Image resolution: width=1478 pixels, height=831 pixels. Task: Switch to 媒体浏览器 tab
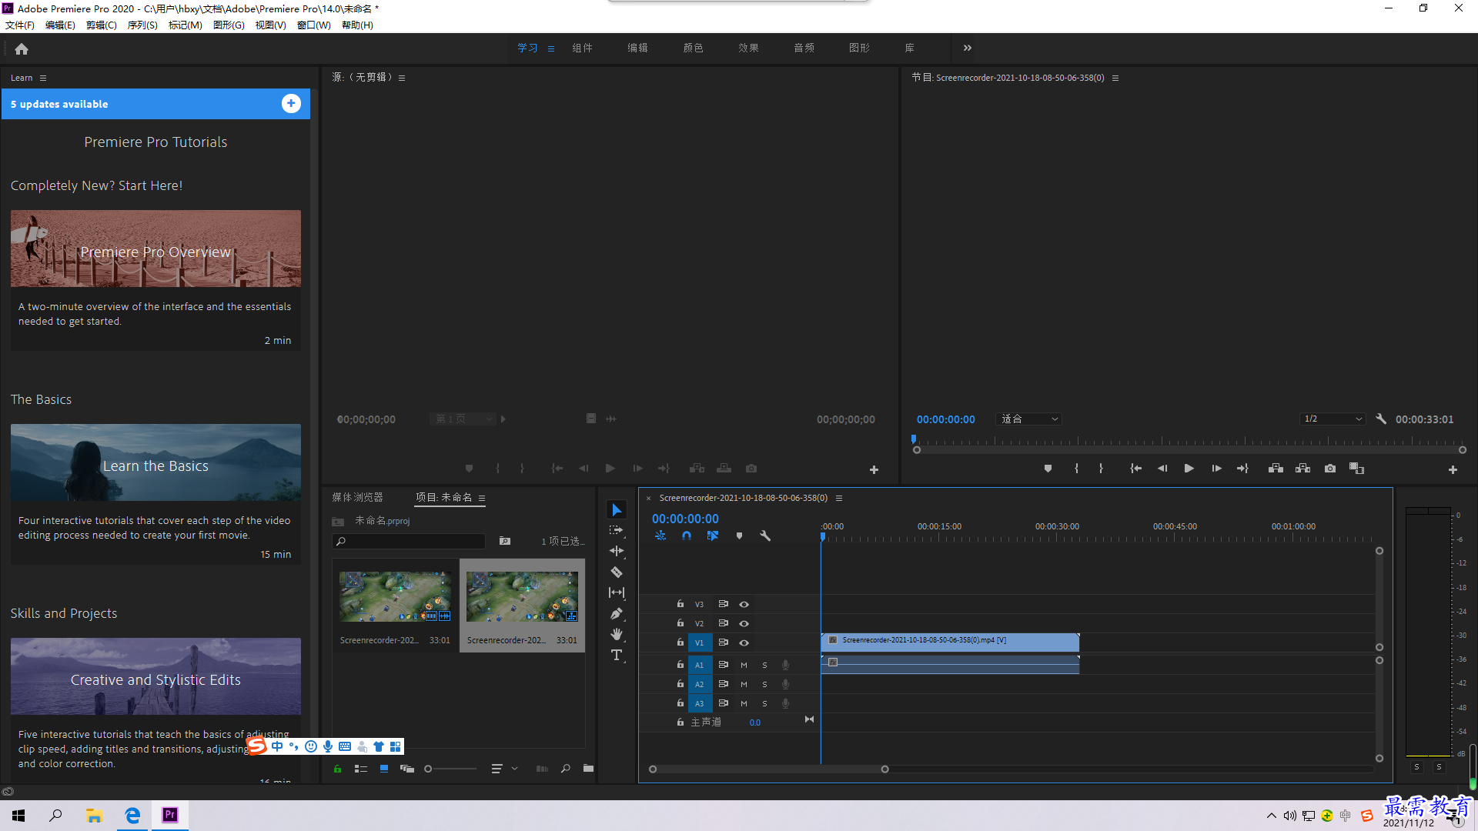(357, 498)
